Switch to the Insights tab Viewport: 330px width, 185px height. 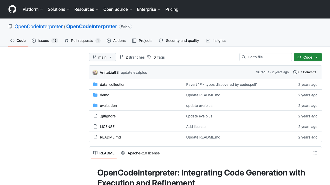pos(216,41)
